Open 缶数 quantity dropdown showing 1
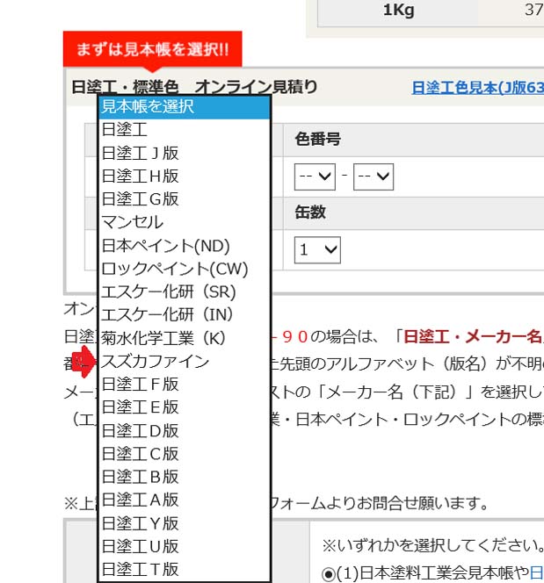Viewport: 544px width, 583px height. 317,250
